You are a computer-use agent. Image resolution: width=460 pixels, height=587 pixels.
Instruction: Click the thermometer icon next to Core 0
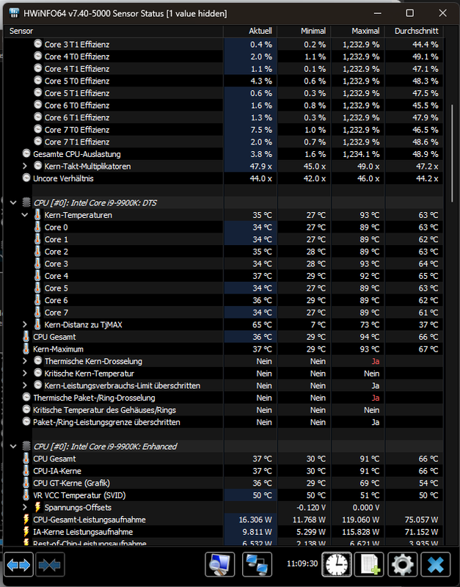pyautogui.click(x=37, y=227)
